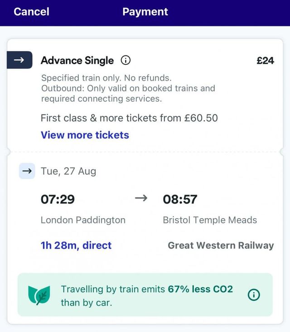Viewport: 290px width, 332px height.
Task: Tap the Advance Single info icon
Action: tap(126, 60)
